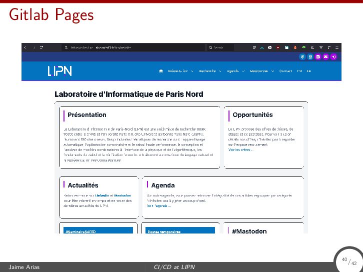
Task: Follow the "Voir l'agenda ..." link
Action: (x=159, y=206)
